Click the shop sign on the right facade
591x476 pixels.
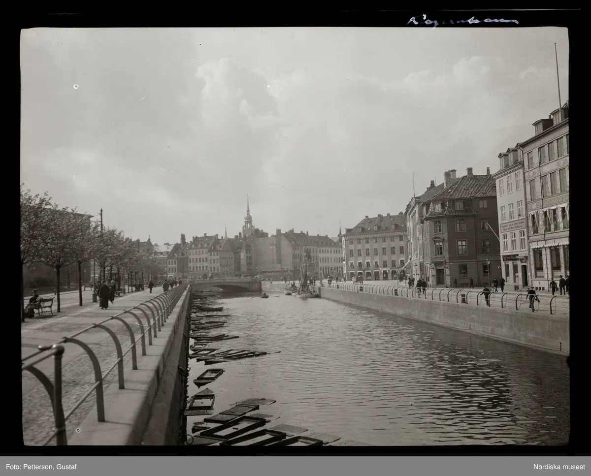click(513, 226)
